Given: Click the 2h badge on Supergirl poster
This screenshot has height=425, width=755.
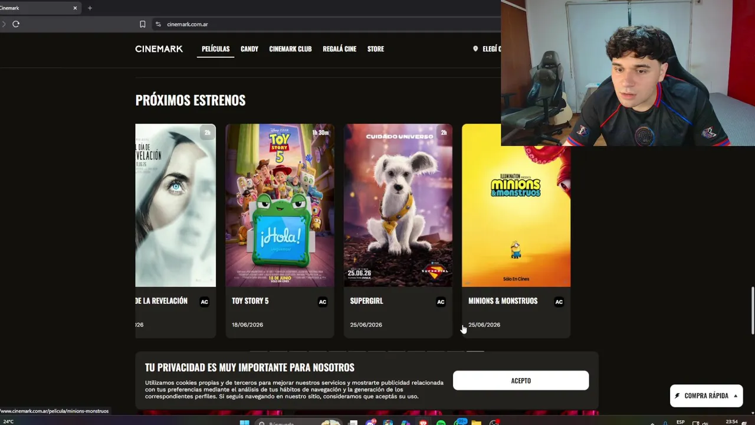Looking at the screenshot, I should pos(444,133).
